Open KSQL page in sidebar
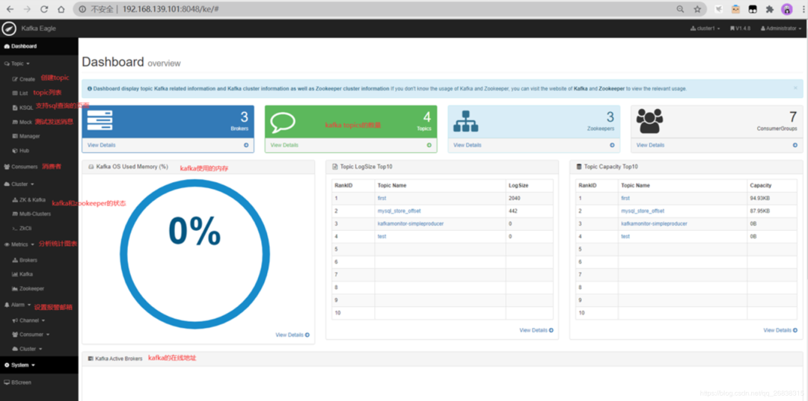 pos(22,108)
